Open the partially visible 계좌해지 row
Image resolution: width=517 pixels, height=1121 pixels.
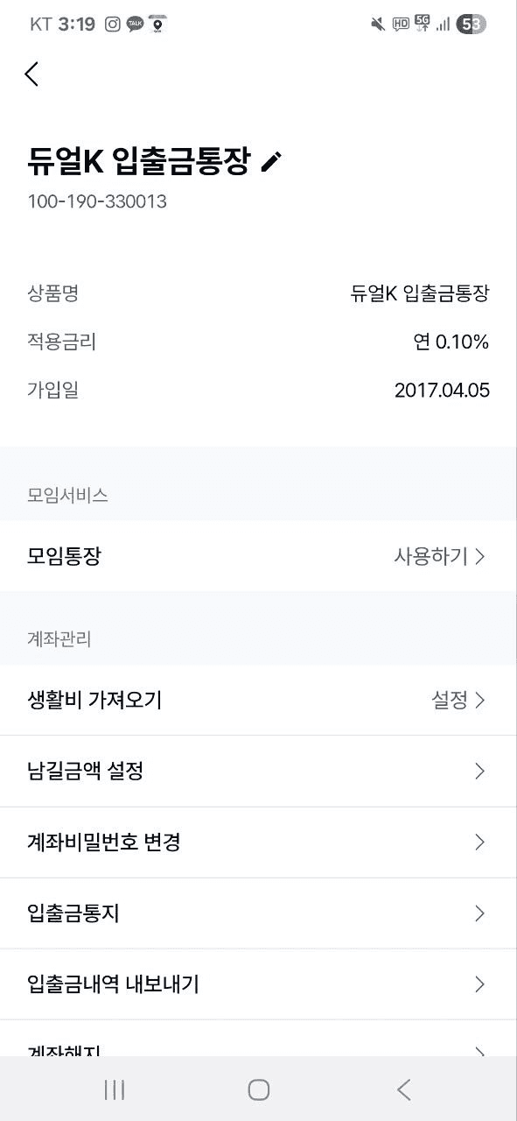[258, 1038]
